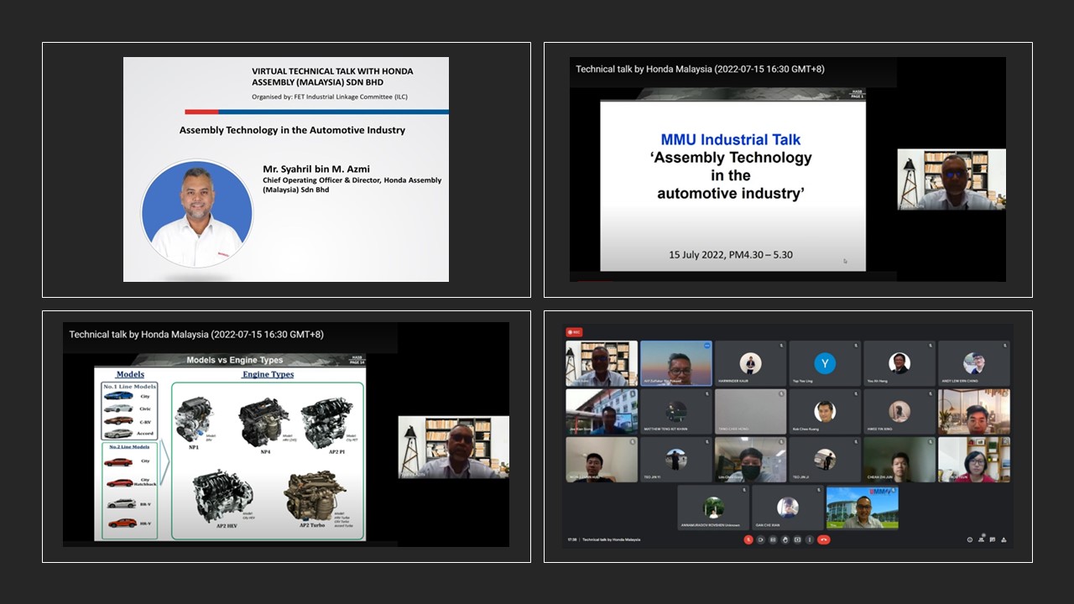1074x604 pixels.
Task: Open the activities icon in Meet
Action: pyautogui.click(x=1004, y=539)
